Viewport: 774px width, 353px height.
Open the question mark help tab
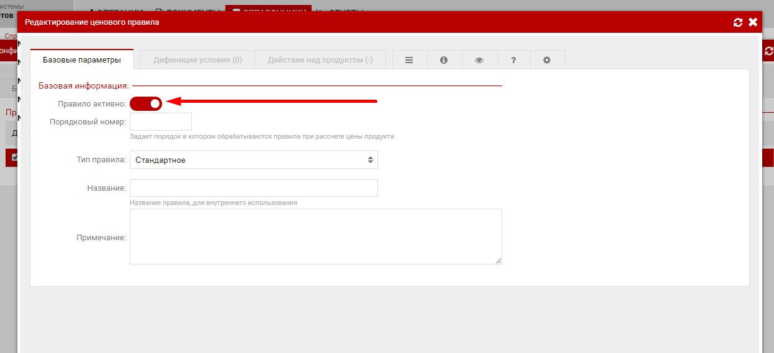(x=513, y=60)
